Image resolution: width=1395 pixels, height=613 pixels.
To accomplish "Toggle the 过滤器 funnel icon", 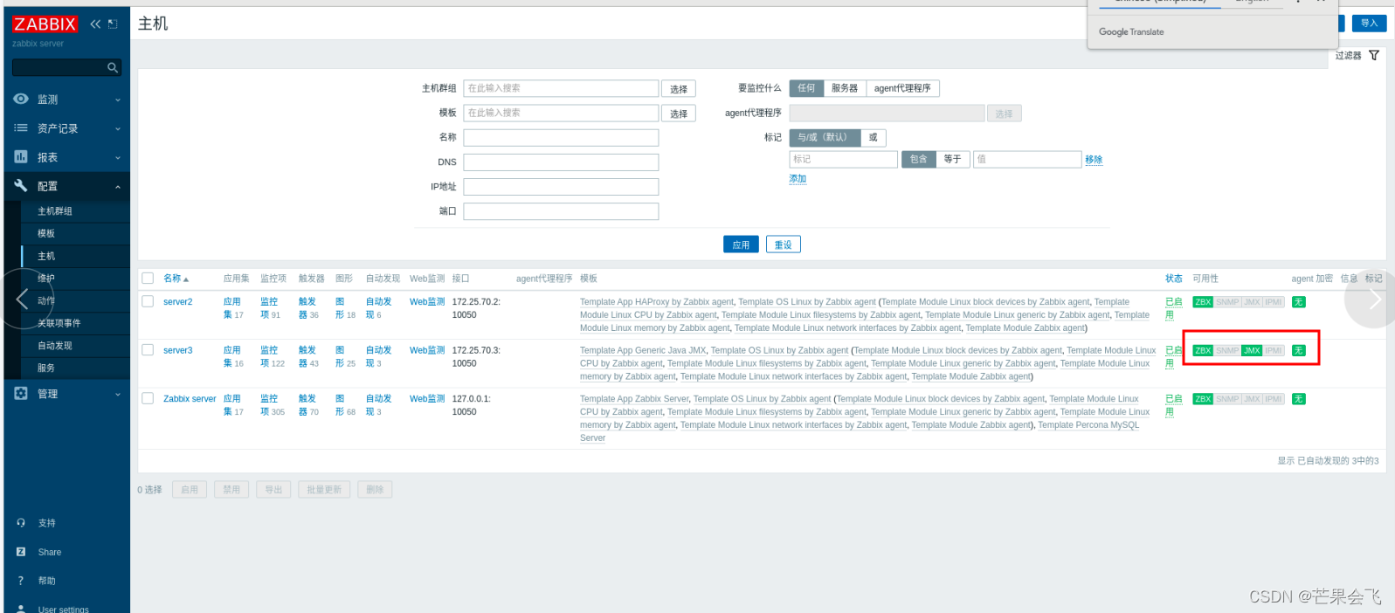I will click(1374, 55).
